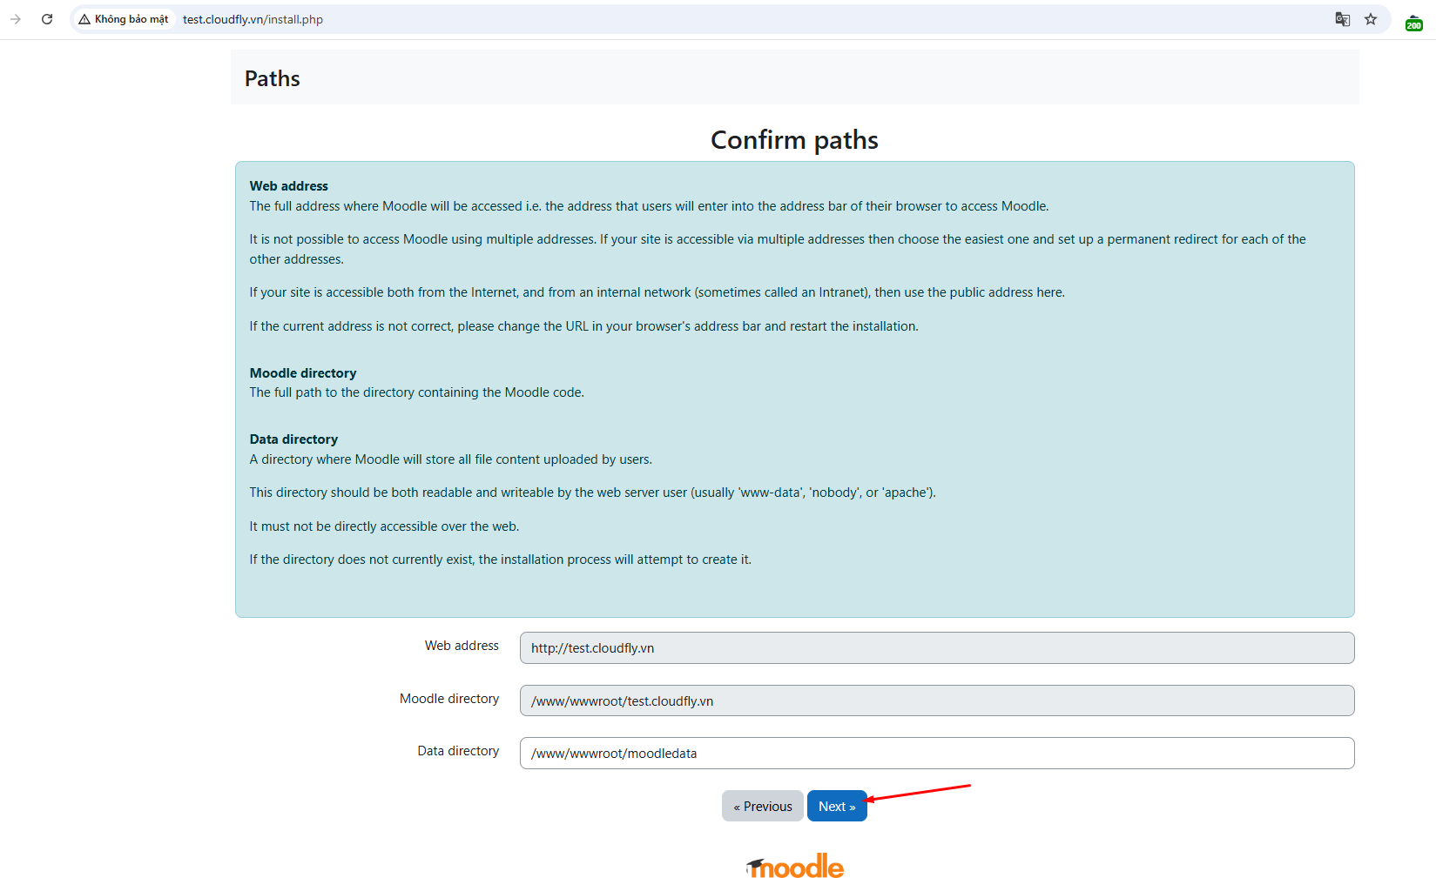Bookmark this page using the star icon
Viewport: 1436px width, 878px height.
pyautogui.click(x=1371, y=19)
